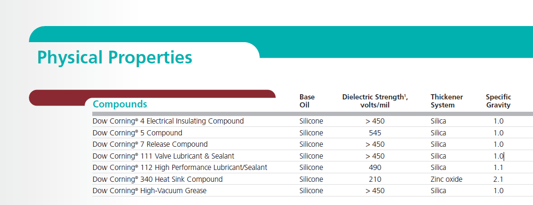
Task: Click the Specific Gravity column header
Action: pyautogui.click(x=498, y=101)
